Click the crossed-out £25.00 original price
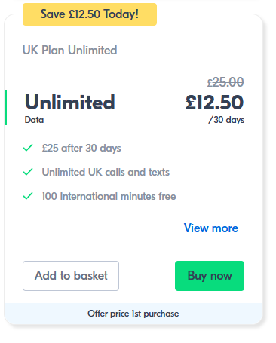276x343 pixels. [x=225, y=82]
